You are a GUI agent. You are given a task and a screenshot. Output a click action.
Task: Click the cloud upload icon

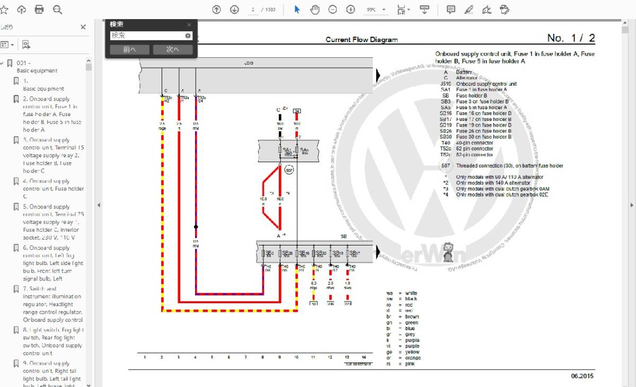[22, 10]
